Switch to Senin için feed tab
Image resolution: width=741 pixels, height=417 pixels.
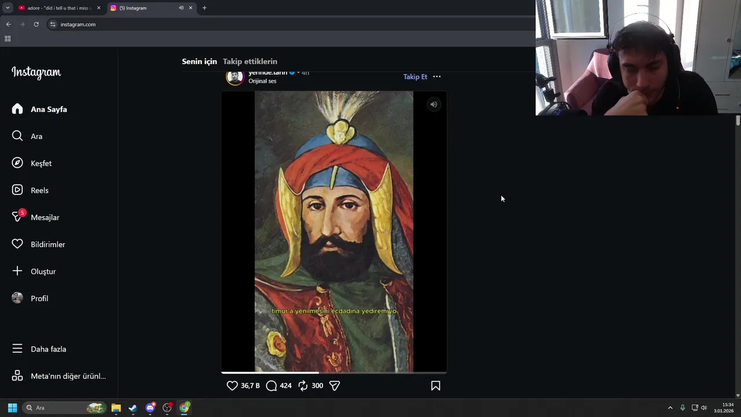tap(199, 61)
